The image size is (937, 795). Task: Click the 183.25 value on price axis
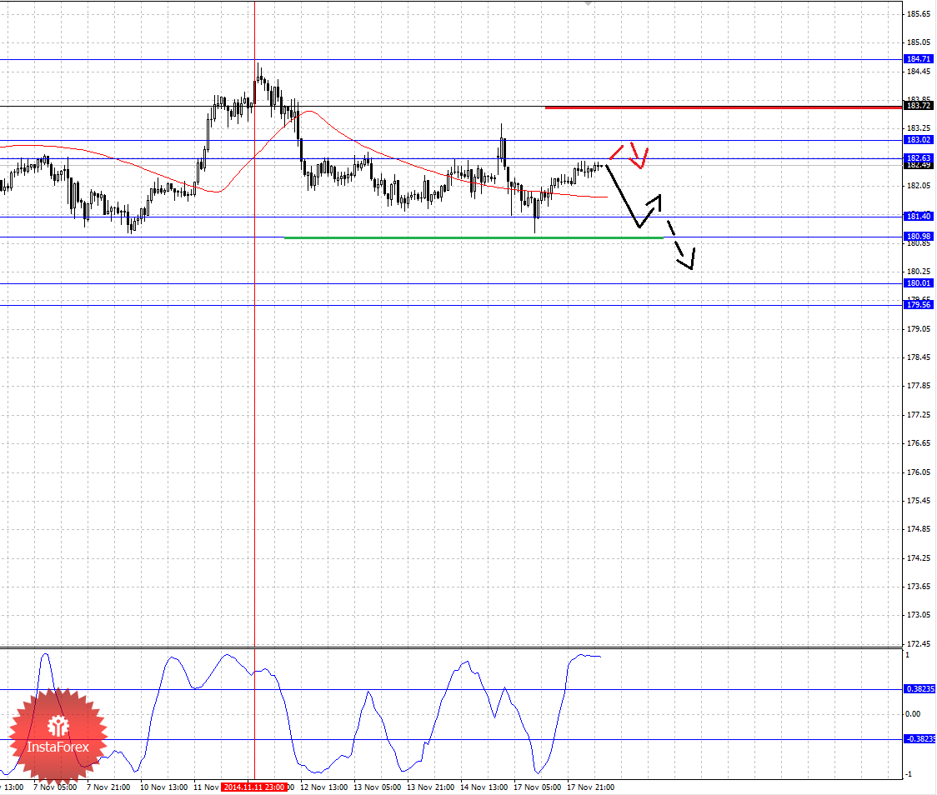[x=919, y=128]
